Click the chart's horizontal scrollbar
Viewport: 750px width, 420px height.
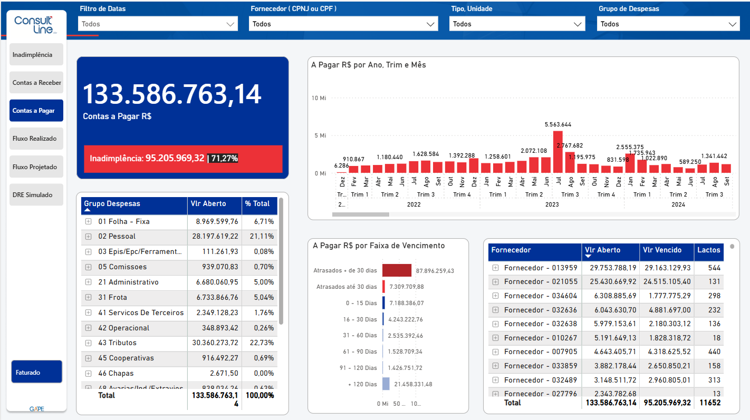(x=361, y=214)
